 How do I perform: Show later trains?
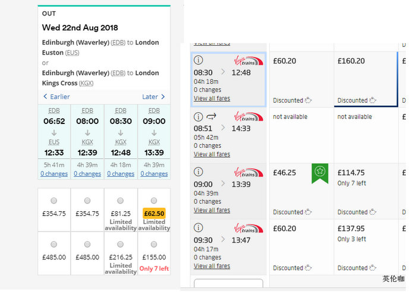pyautogui.click(x=153, y=97)
